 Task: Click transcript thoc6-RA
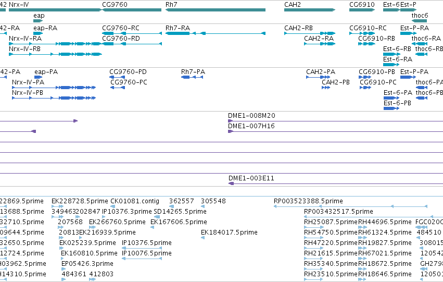point(419,44)
